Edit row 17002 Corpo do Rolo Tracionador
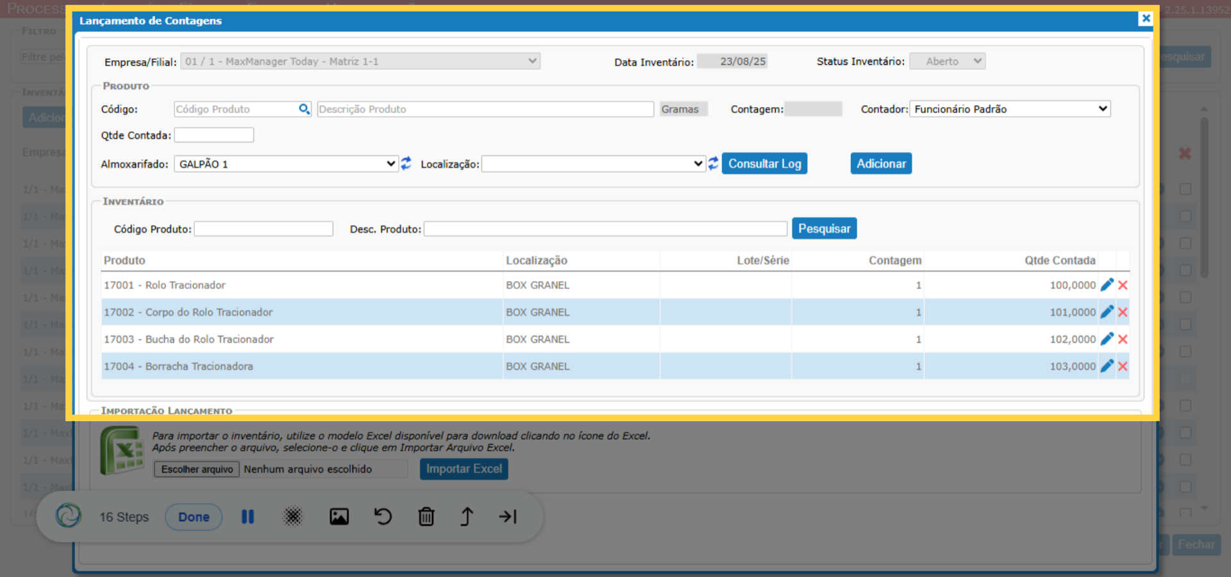Image resolution: width=1231 pixels, height=577 pixels. pos(1107,312)
